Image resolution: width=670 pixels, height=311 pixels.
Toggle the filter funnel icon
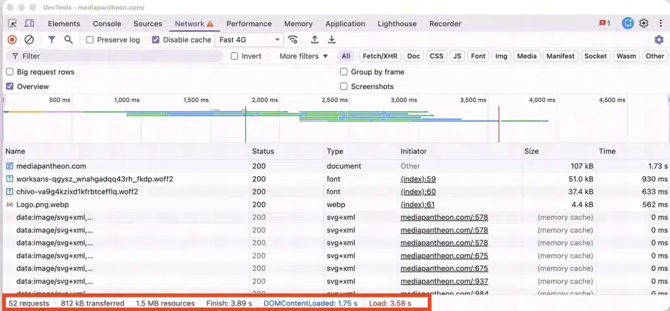52,40
